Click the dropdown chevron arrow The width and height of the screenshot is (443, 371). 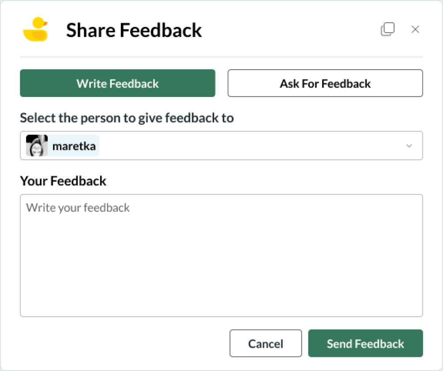coord(409,145)
